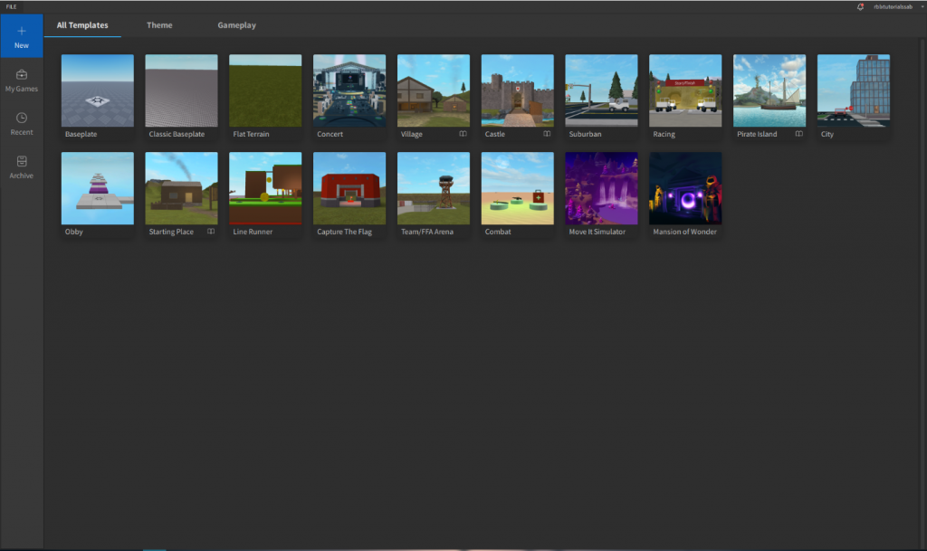The width and height of the screenshot is (927, 551).
Task: Switch to the Gameplay tab
Action: tap(236, 24)
